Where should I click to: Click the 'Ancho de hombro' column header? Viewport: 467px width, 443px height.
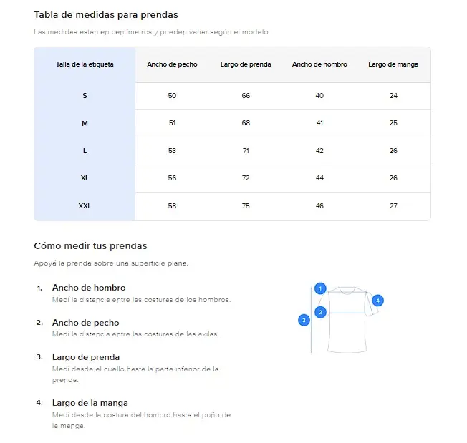(319, 64)
